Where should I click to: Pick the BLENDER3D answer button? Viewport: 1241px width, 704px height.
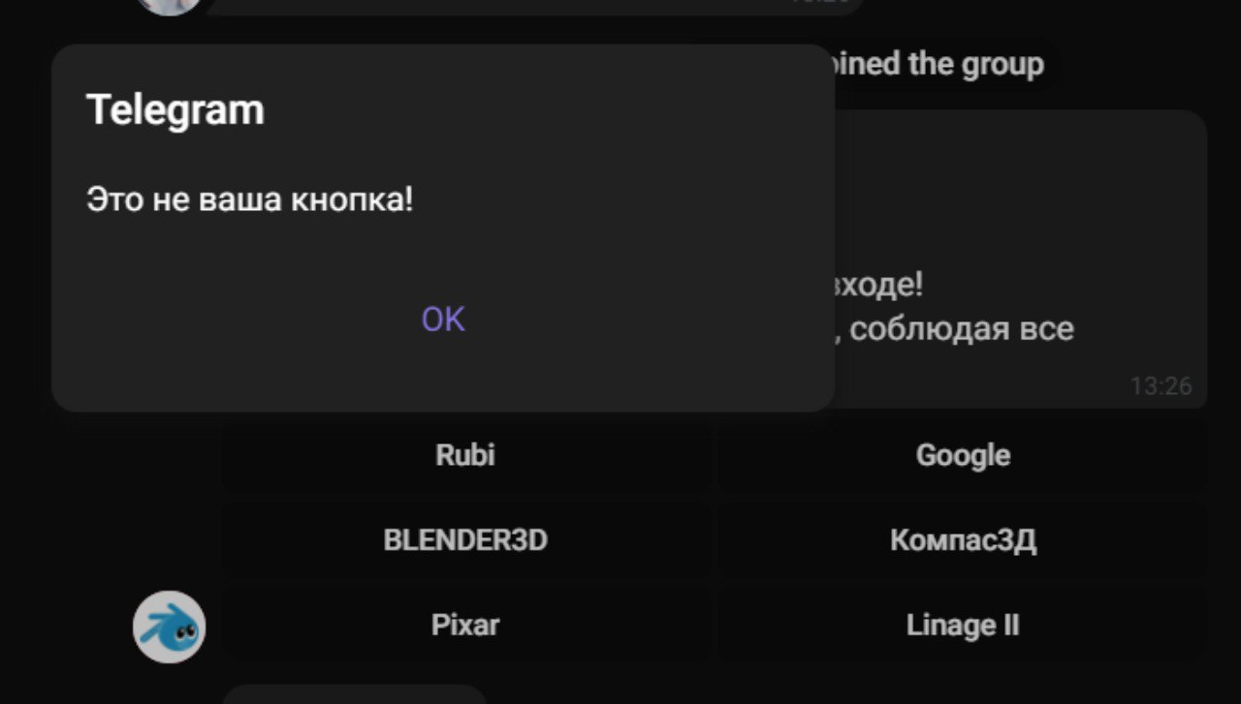coord(465,539)
